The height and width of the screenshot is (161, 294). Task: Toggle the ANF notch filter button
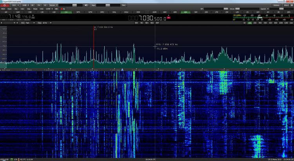[157, 23]
